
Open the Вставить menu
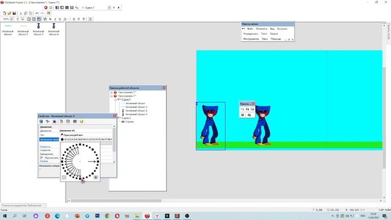(282, 29)
